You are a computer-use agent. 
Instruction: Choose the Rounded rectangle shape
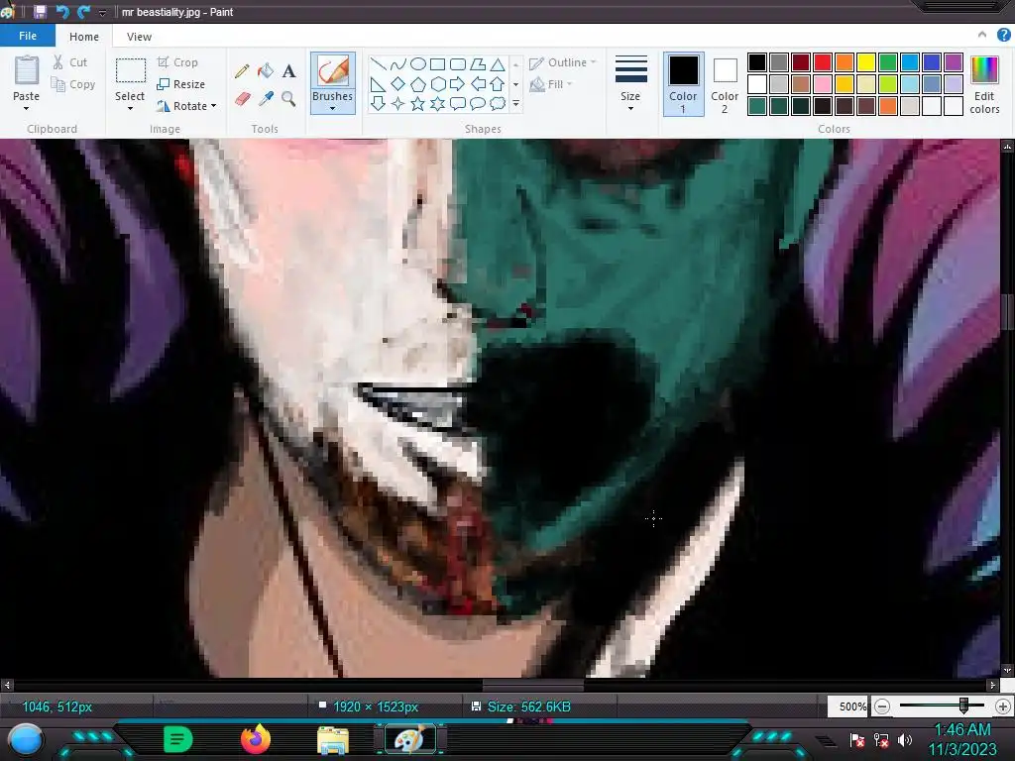(x=458, y=63)
